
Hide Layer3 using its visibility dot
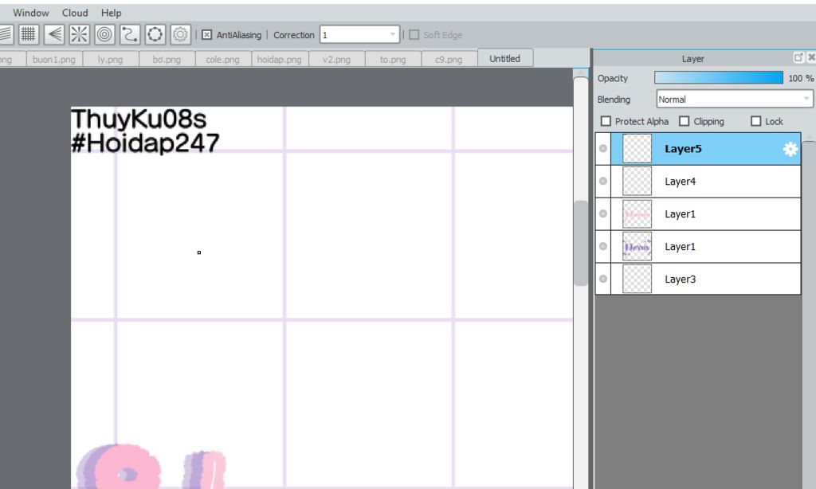(603, 279)
